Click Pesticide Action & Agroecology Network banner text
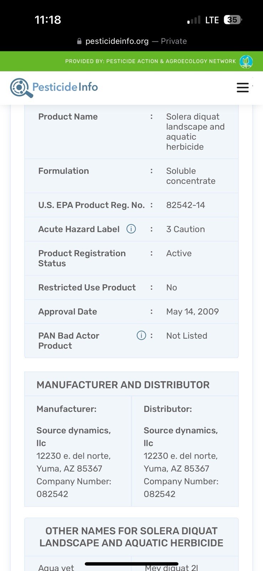Viewport: 263px width, 571px height. tap(150, 61)
